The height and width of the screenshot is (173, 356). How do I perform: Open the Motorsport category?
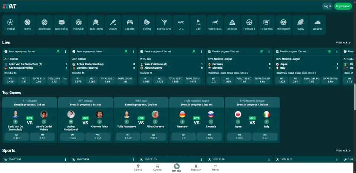[x=283, y=25]
